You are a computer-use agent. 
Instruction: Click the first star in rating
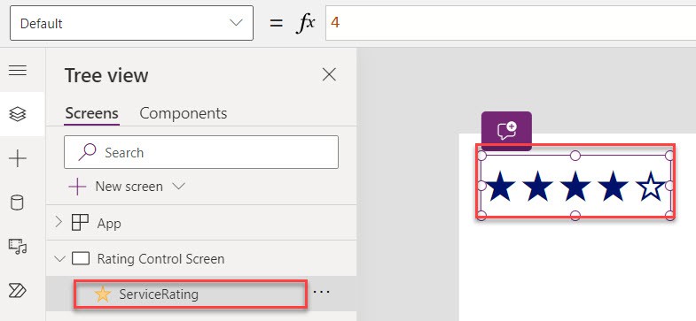point(501,187)
